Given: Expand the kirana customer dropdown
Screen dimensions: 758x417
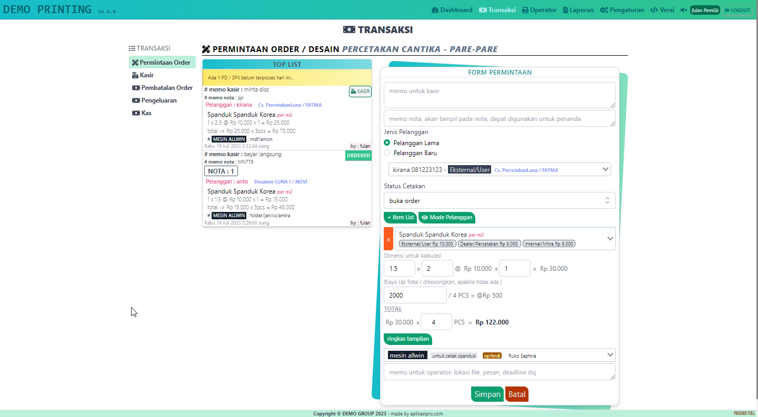Looking at the screenshot, I should click(499, 169).
